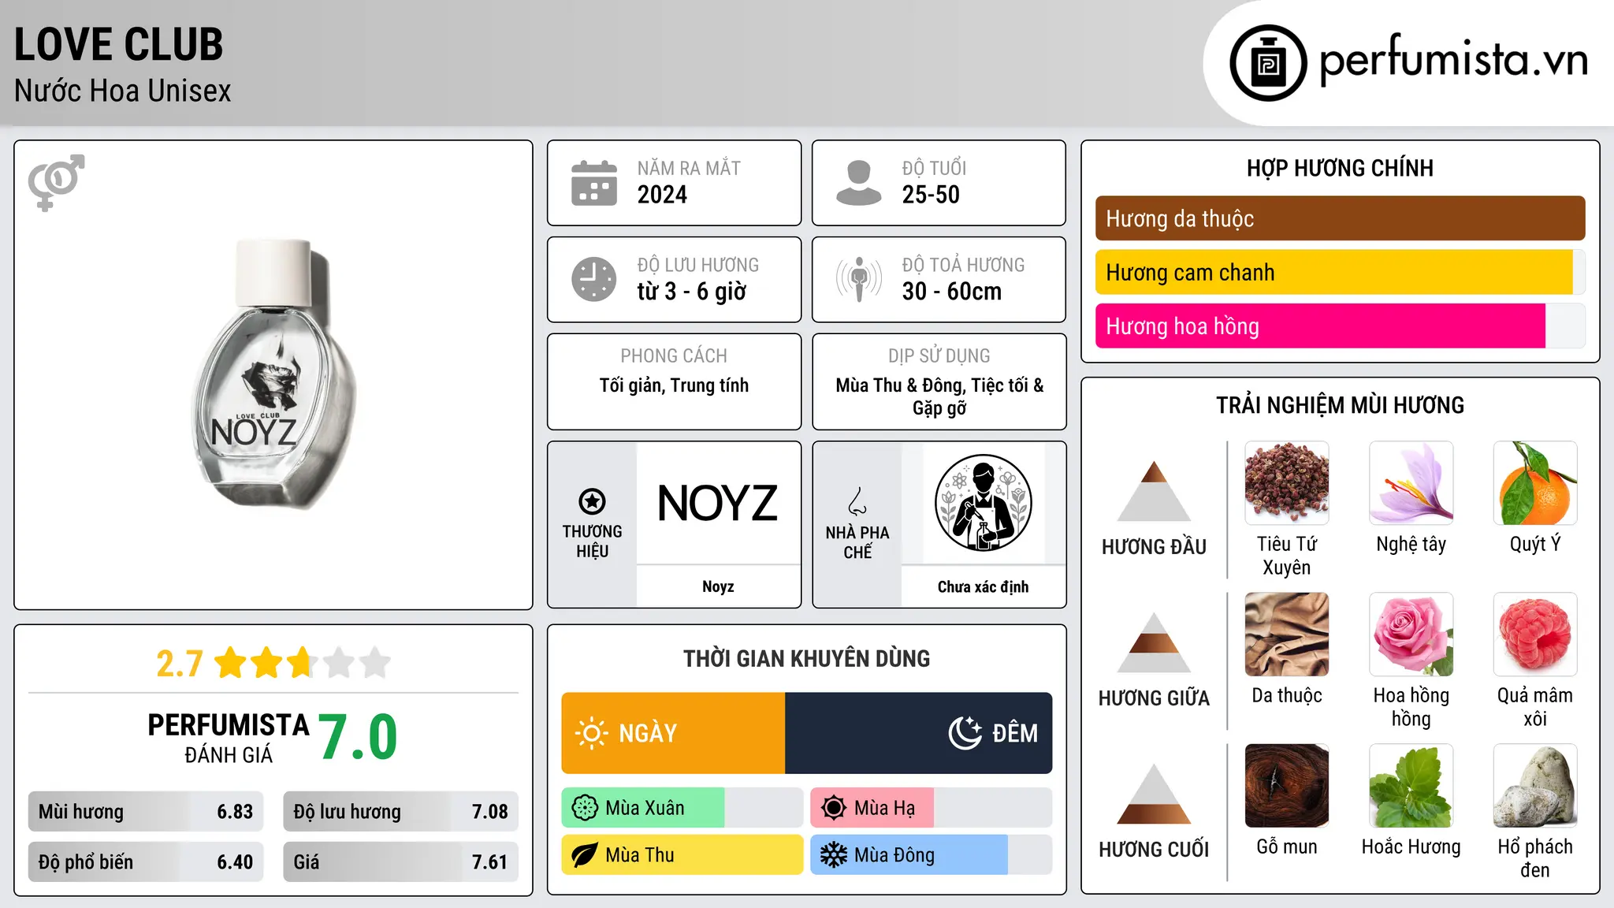Click the sun icon for Mùa Hạ

(834, 808)
